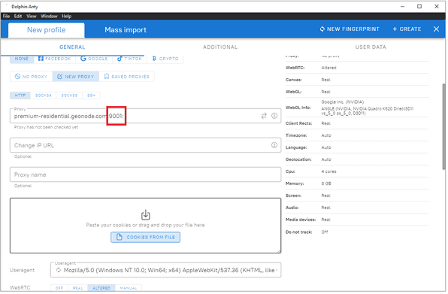448x294 pixels.
Task: Click the Do not track 'Off' value
Action: [325, 232]
